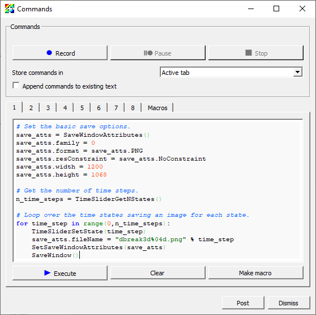Click in the script code editor at the end of the SaveWindow() line

[x=79, y=255]
